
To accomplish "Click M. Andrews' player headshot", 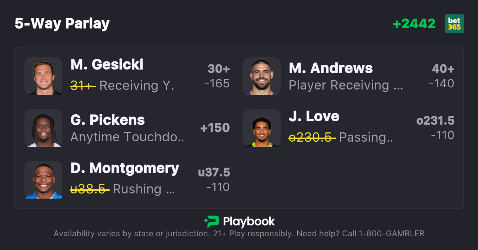I will pyautogui.click(x=262, y=76).
